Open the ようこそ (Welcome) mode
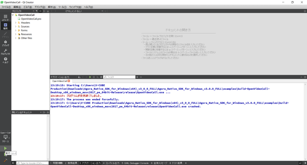Viewport: 307px width, 165px height. pos(5,18)
